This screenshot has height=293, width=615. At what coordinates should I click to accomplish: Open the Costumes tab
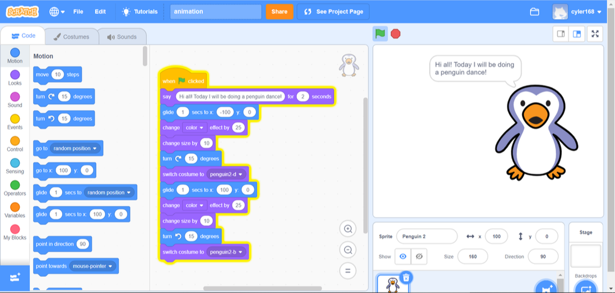click(71, 37)
